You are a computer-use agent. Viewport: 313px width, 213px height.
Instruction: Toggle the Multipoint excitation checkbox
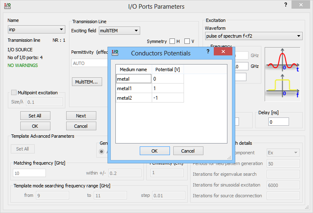(x=14, y=93)
